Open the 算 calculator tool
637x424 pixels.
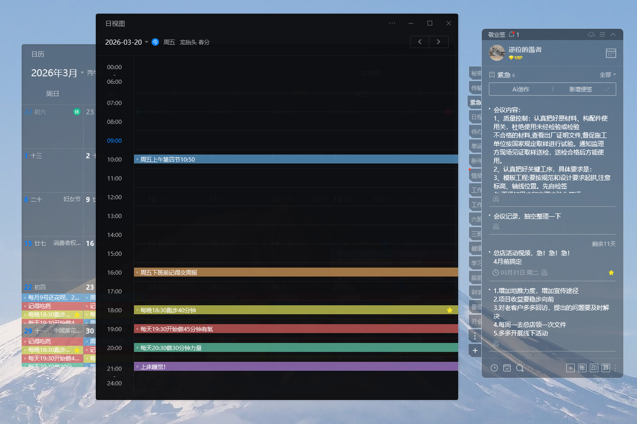[x=605, y=368]
